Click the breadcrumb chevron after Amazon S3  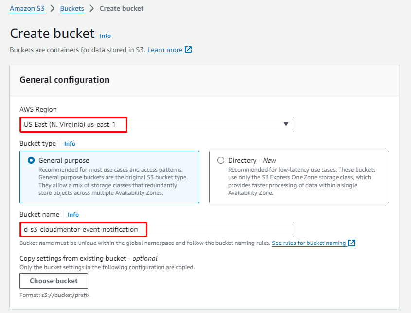tap(52, 8)
